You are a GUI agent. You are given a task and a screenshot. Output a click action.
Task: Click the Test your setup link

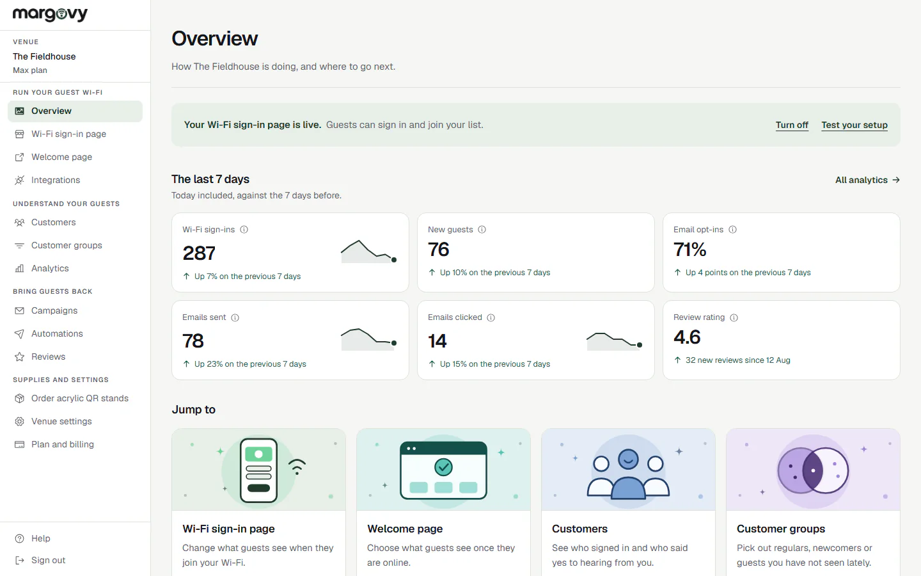(x=854, y=125)
